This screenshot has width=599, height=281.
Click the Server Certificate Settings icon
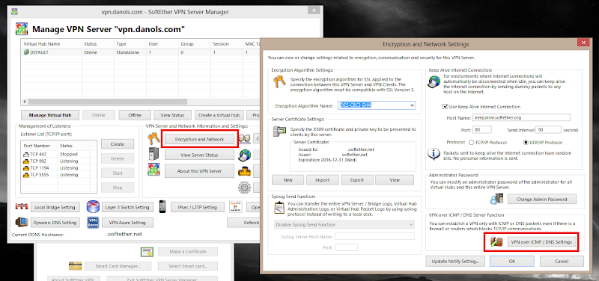click(279, 132)
